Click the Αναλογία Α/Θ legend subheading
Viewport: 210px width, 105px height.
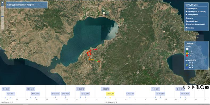(x=191, y=60)
